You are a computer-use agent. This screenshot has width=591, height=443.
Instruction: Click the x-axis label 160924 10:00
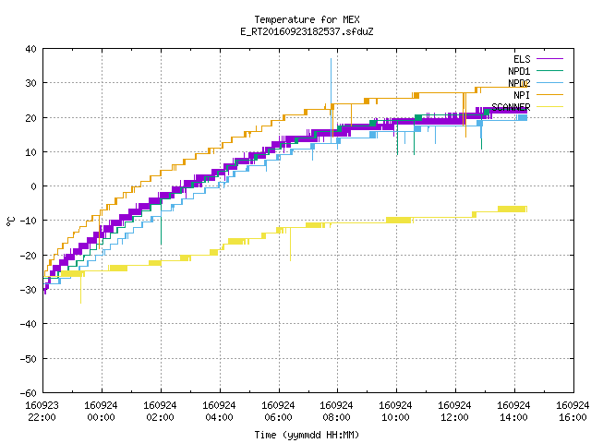396,412
